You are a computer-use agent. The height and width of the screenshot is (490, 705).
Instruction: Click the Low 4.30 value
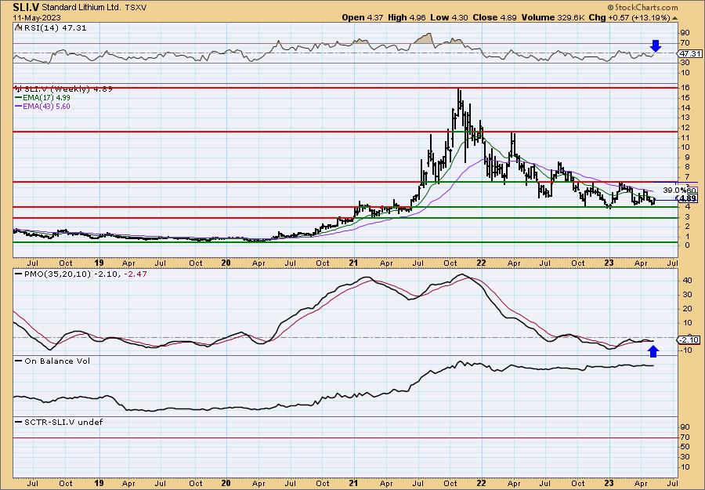[x=447, y=17]
